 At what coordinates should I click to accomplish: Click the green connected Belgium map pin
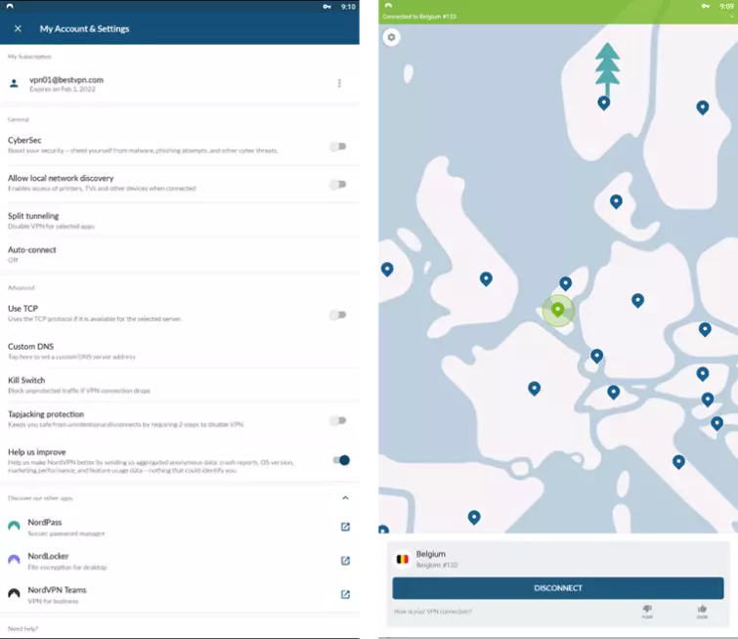click(558, 311)
